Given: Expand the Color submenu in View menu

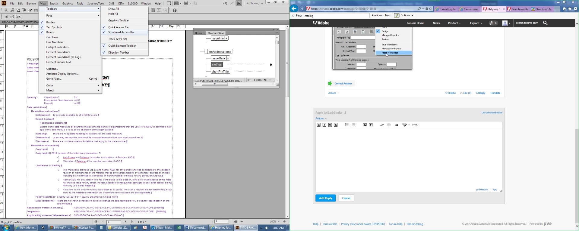Looking at the screenshot, I should 70,85.
